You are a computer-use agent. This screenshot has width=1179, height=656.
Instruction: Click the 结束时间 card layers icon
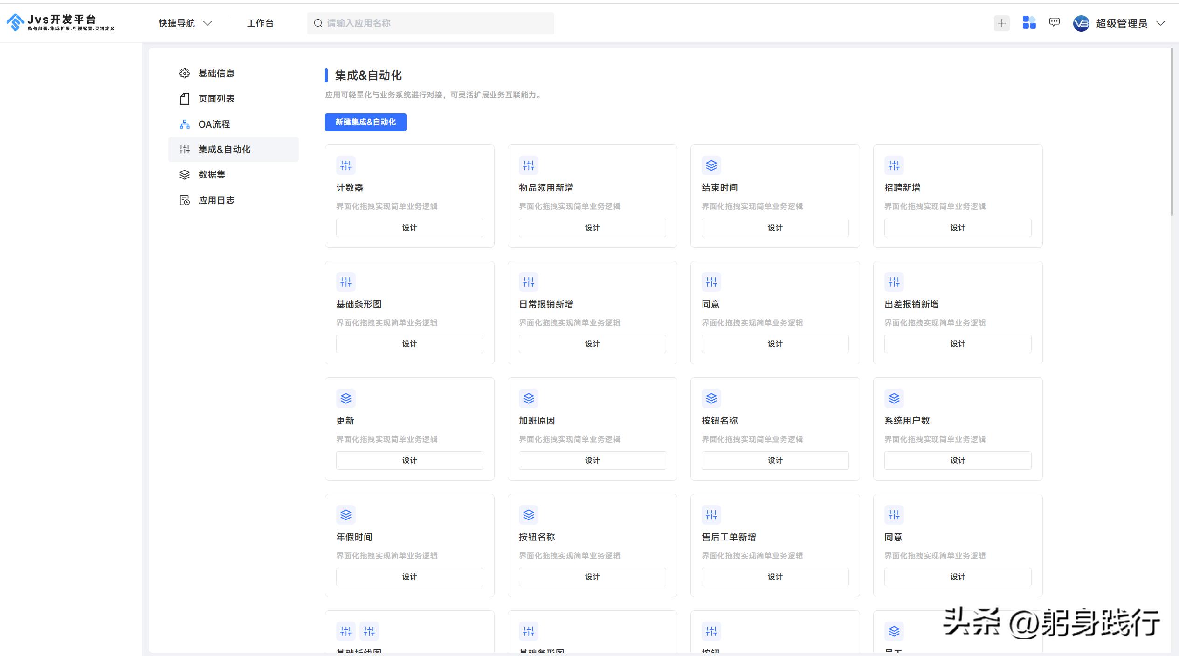[x=711, y=165]
